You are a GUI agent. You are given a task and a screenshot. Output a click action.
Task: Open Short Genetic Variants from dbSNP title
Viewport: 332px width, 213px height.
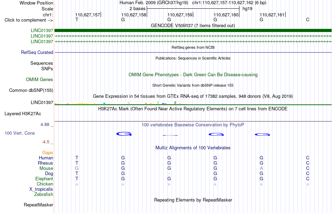(x=193, y=85)
